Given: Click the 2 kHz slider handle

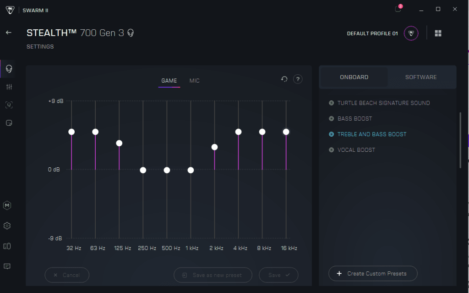Looking at the screenshot, I should pyautogui.click(x=214, y=147).
